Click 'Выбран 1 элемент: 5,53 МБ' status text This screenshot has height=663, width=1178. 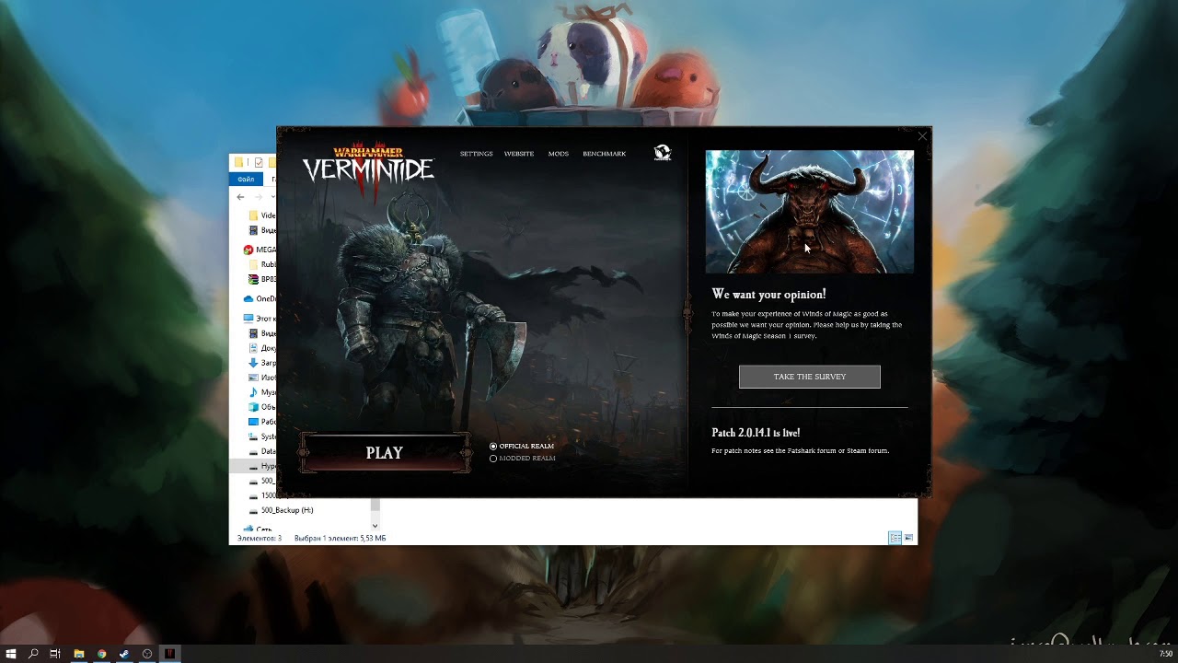(x=340, y=539)
